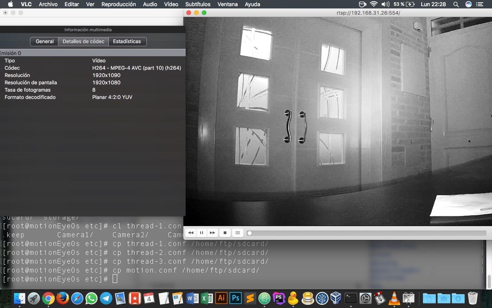The height and width of the screenshot is (308, 492).
Task: Pause the RTSP camera stream
Action: 201,233
